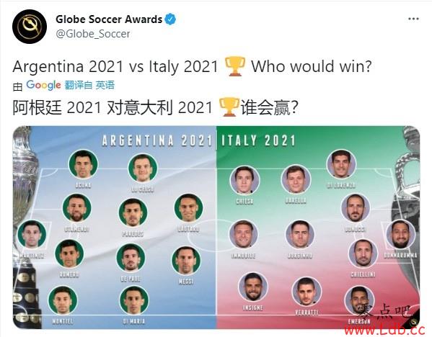
Task: Open the three-dot tweet options menu
Action: 413,19
